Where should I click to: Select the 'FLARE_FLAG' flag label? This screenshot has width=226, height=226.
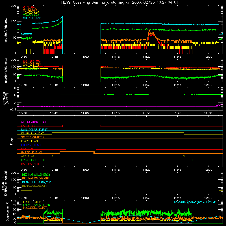pyautogui.click(x=29, y=141)
